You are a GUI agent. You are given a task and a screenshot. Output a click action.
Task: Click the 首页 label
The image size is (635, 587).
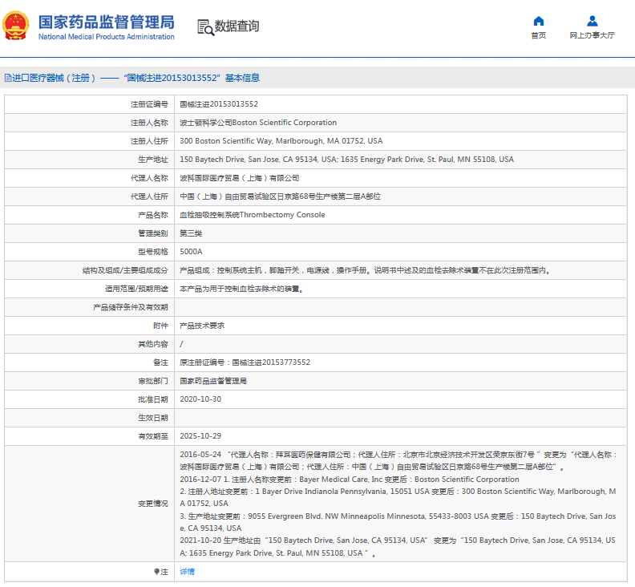click(539, 35)
